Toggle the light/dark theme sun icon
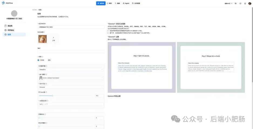253x129 pixels. pyautogui.click(x=245, y=3)
